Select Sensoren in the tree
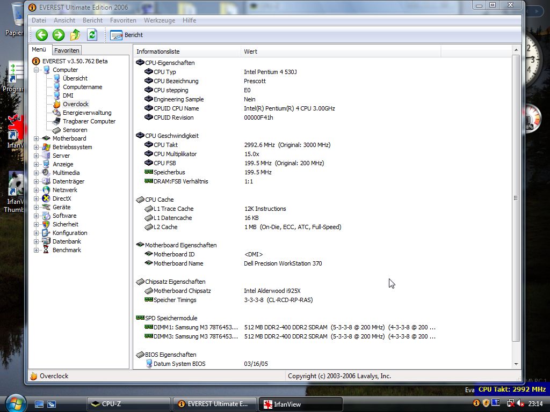This screenshot has height=412, width=550. click(x=75, y=130)
